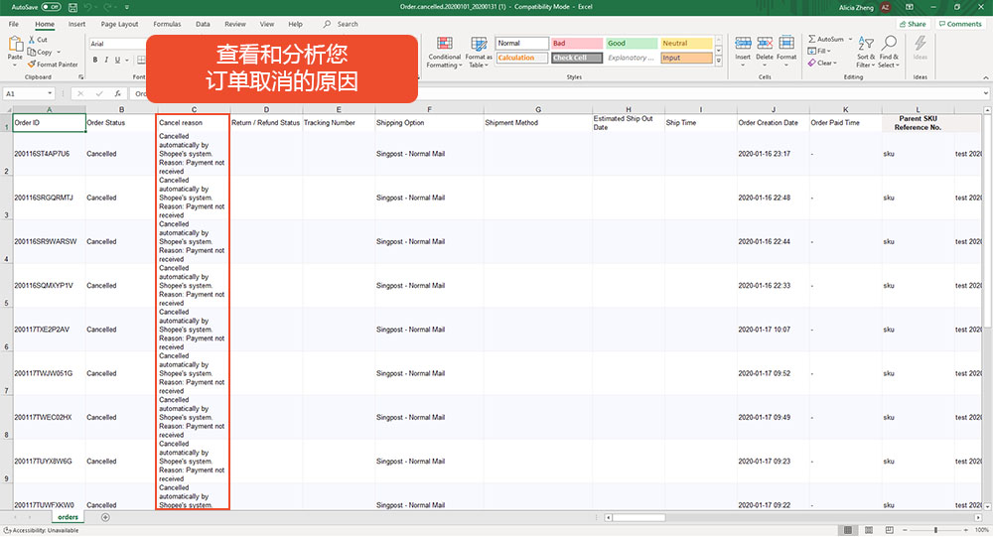Image resolution: width=993 pixels, height=537 pixels.
Task: Toggle Italic formatting
Action: (106, 60)
